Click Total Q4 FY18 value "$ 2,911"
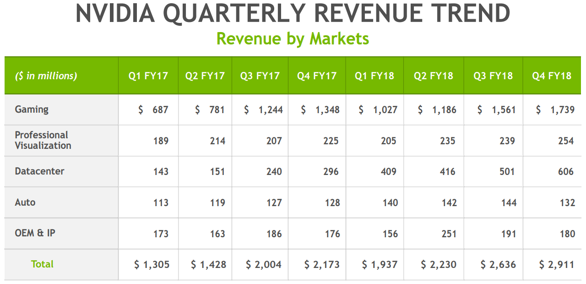This screenshot has width=586, height=284. [x=557, y=265]
